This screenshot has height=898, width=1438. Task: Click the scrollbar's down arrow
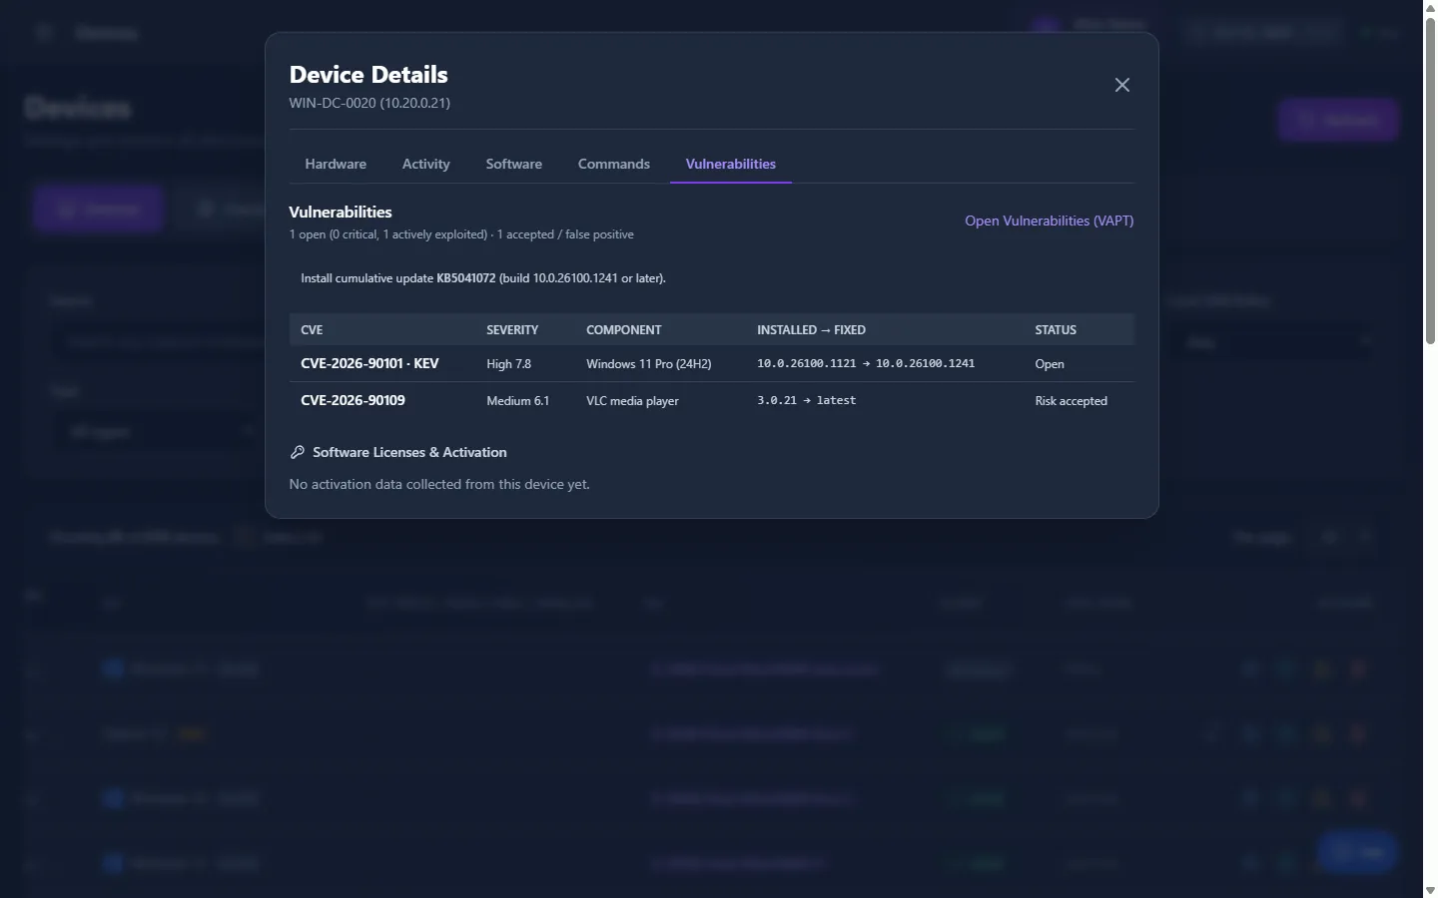(1430, 890)
